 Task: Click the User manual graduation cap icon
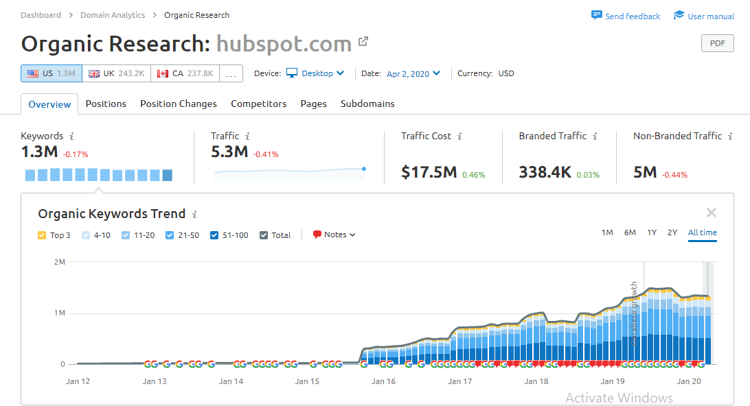point(679,15)
